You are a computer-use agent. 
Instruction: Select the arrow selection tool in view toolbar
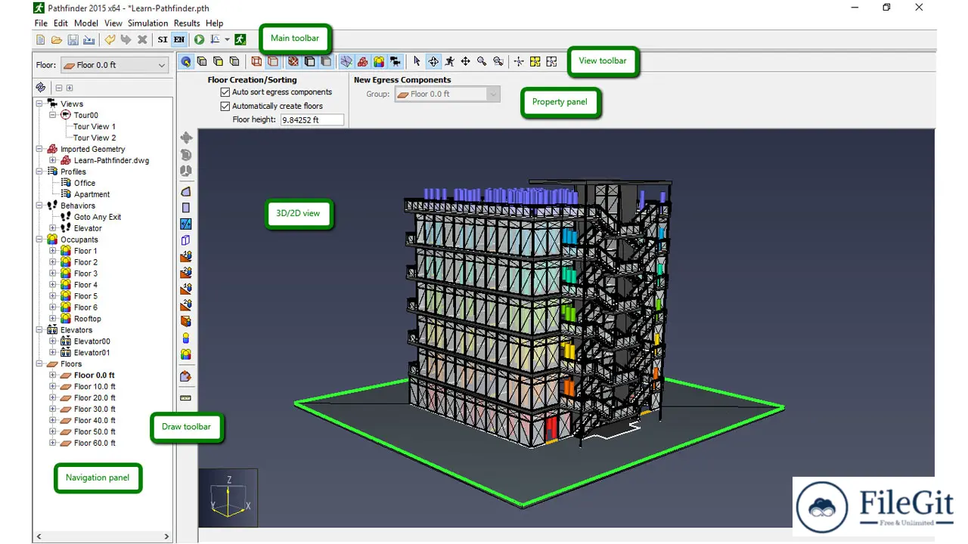point(417,62)
